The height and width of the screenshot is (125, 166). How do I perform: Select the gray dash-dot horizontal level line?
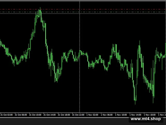pyautogui.click(x=83, y=12)
